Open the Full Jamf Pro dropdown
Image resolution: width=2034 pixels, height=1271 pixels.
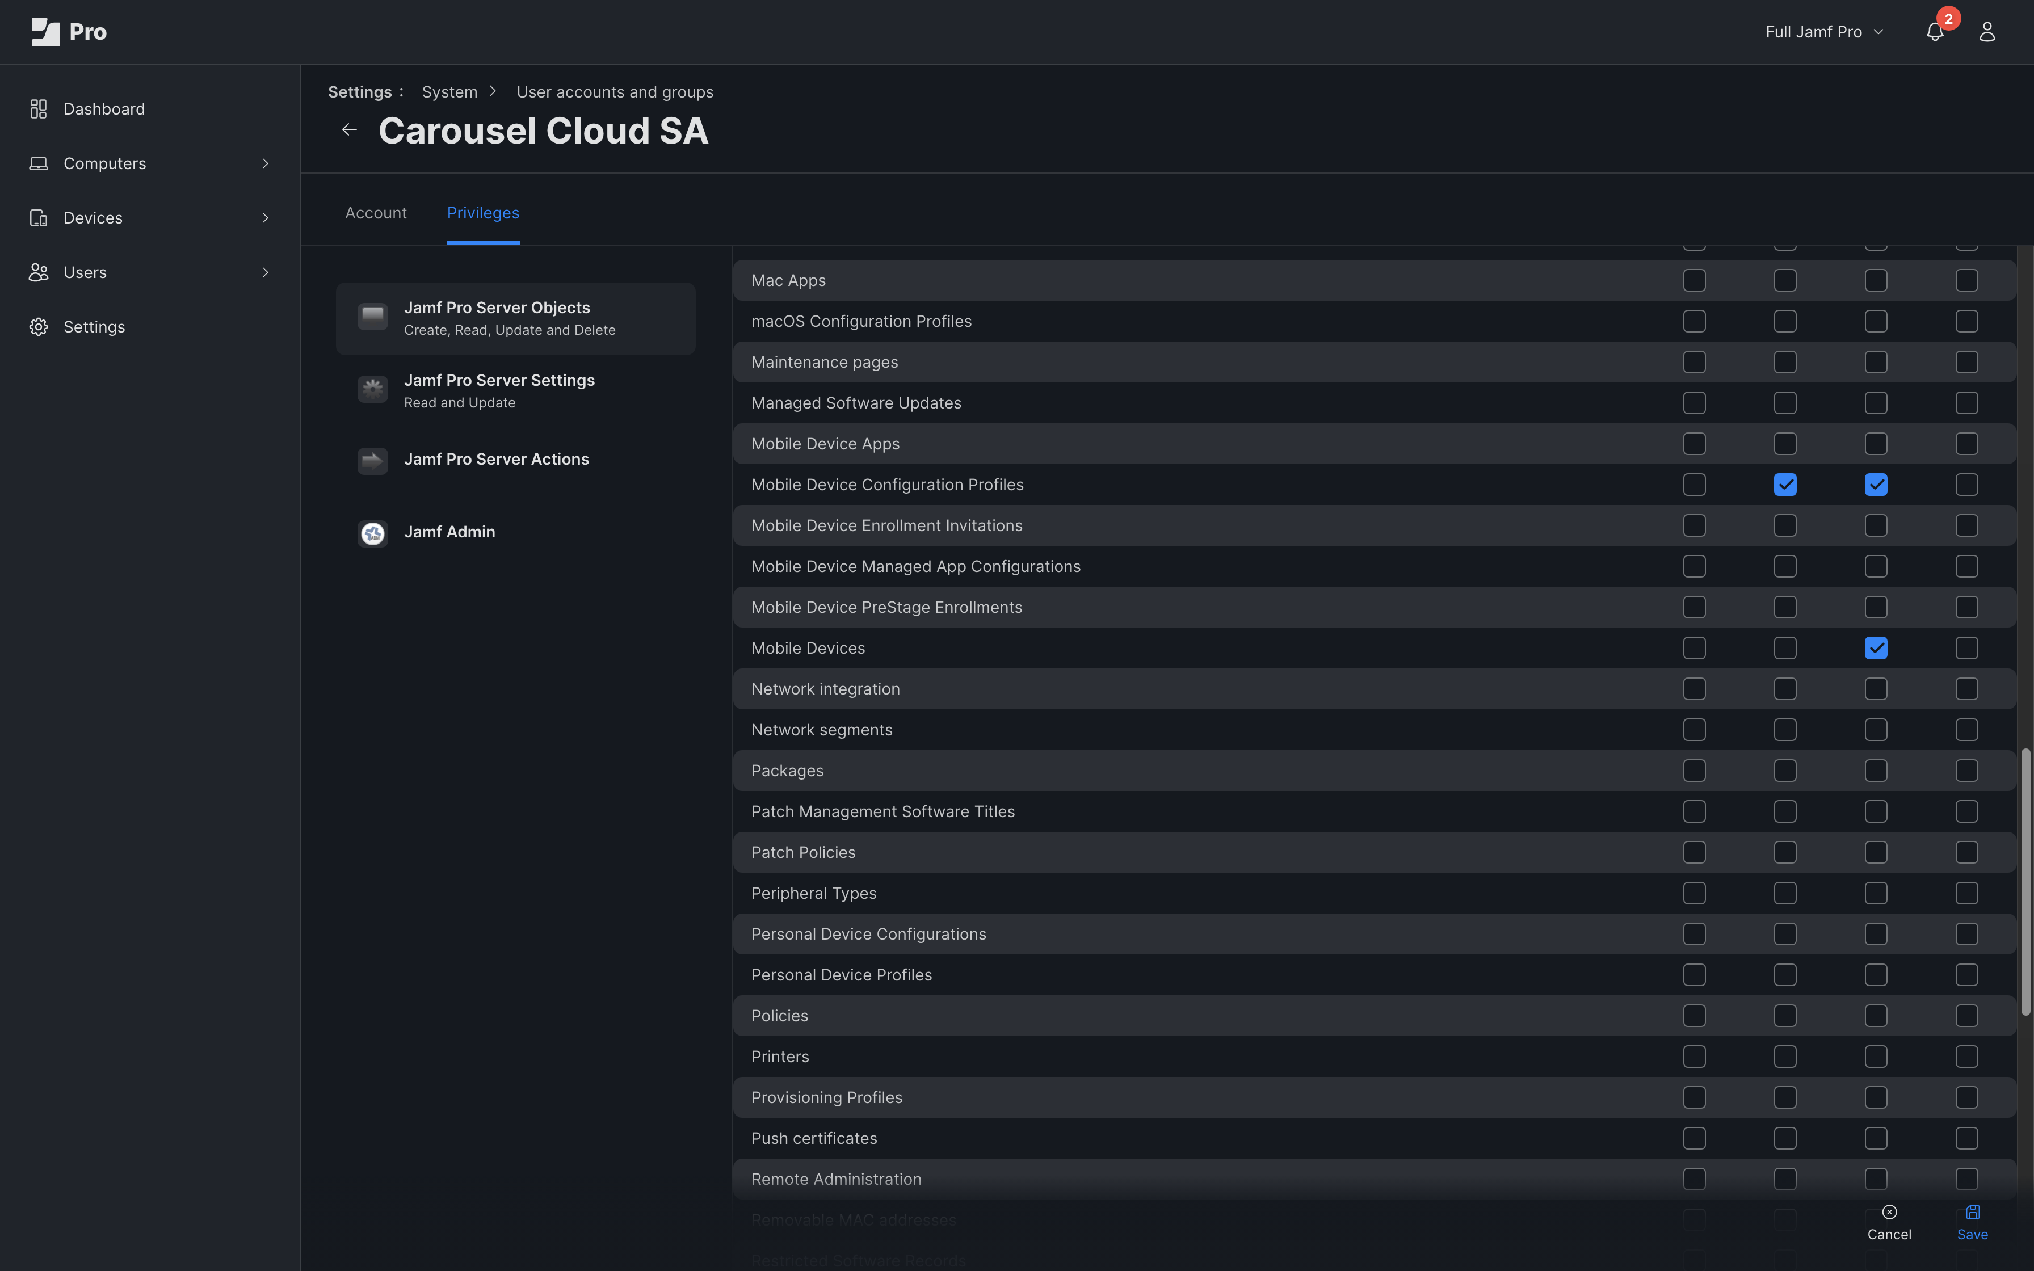tap(1824, 32)
